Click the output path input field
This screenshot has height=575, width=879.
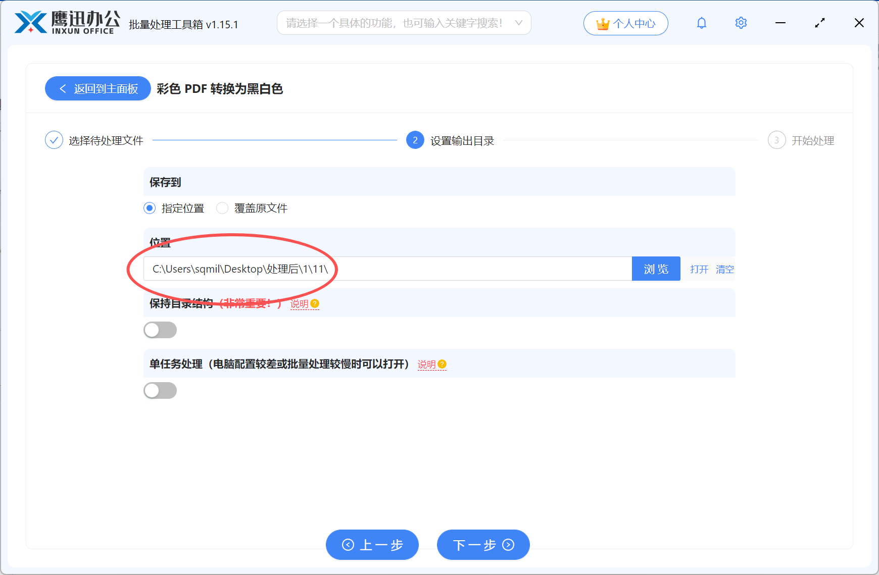[x=387, y=269]
